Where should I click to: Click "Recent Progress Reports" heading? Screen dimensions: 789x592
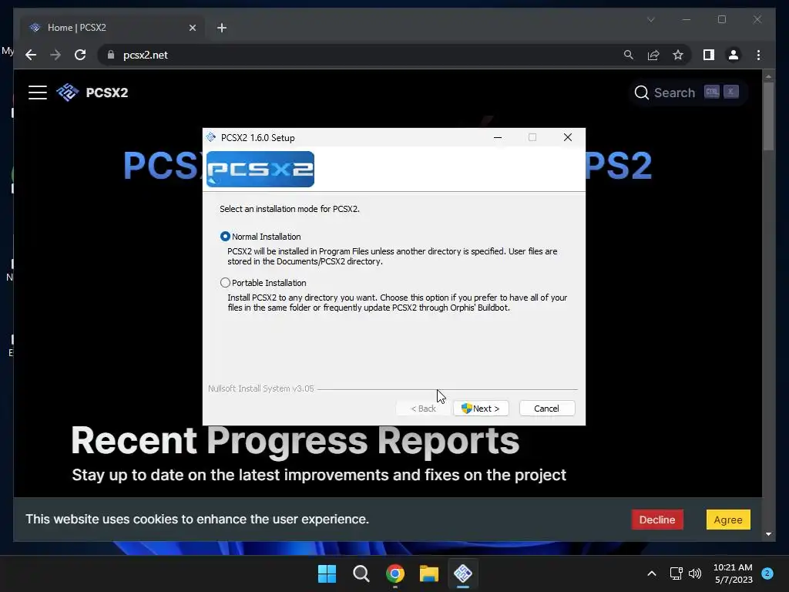[295, 441]
